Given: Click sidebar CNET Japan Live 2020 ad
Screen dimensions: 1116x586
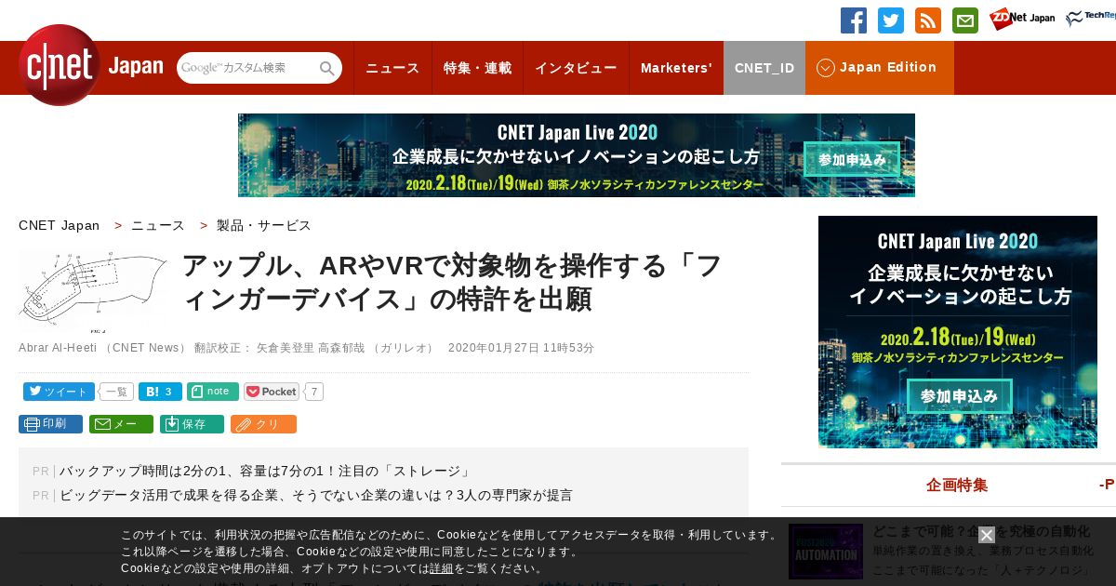Looking at the screenshot, I should 958,332.
